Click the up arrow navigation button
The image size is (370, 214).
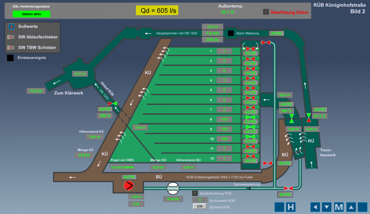(x=351, y=207)
